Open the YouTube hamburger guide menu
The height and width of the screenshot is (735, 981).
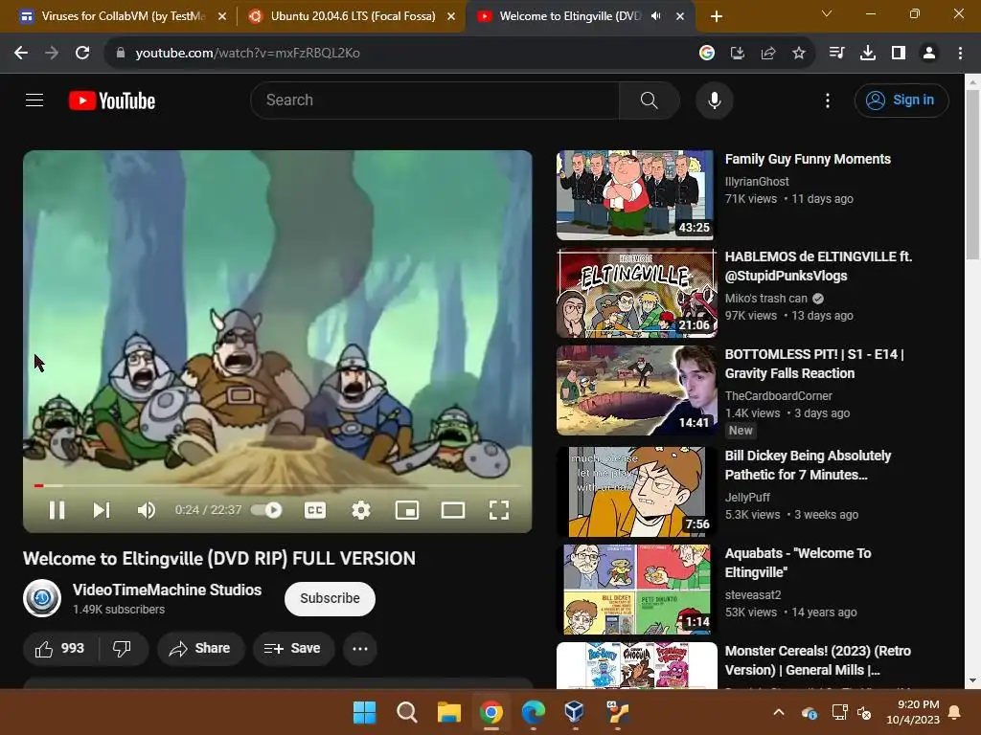pos(34,100)
